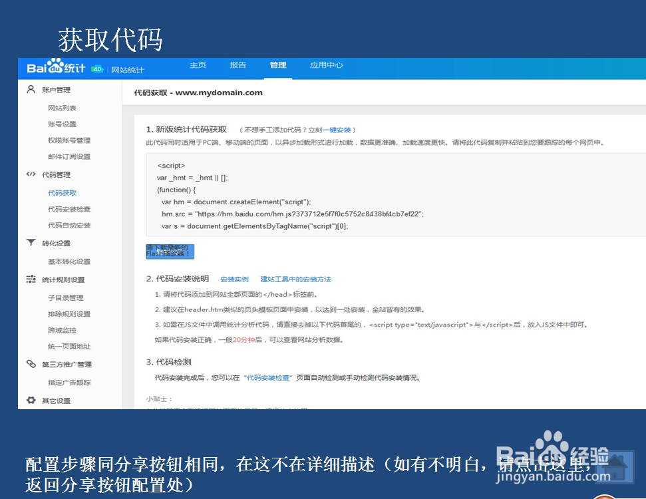Open 转化设置 via its funnel icon
The height and width of the screenshot is (499, 646).
[29, 243]
